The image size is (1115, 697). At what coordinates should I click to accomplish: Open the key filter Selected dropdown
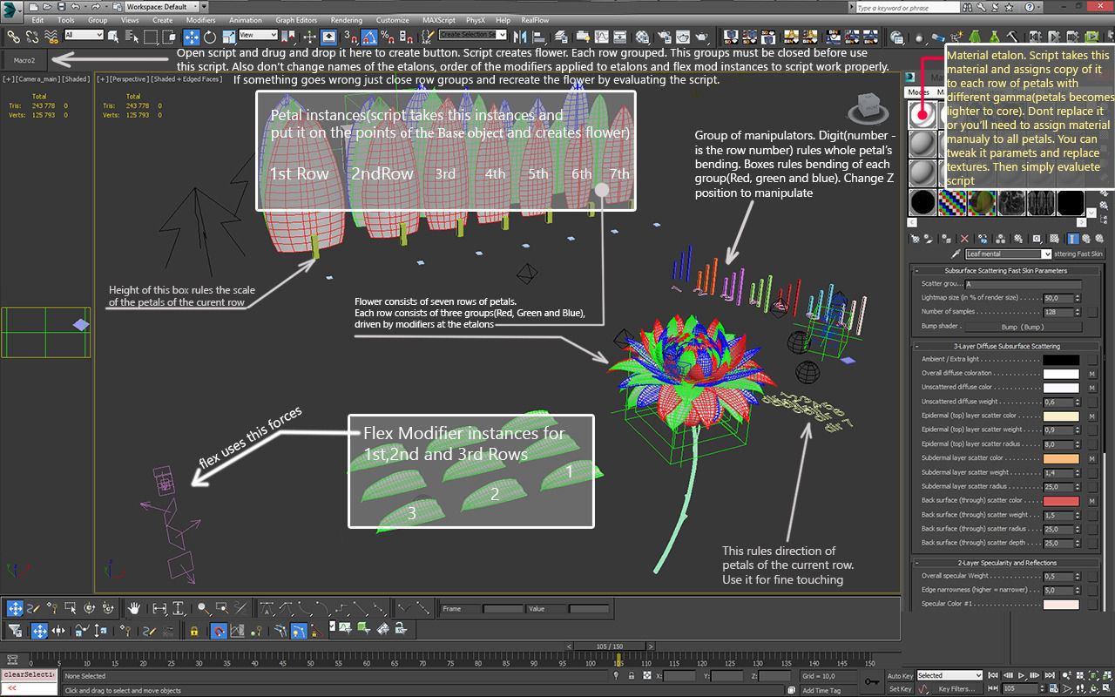(949, 675)
